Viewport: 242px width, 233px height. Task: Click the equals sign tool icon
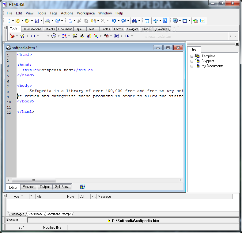tap(43, 36)
